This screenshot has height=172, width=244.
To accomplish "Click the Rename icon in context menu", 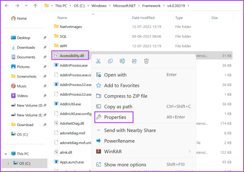I will pyautogui.click(x=122, y=61).
